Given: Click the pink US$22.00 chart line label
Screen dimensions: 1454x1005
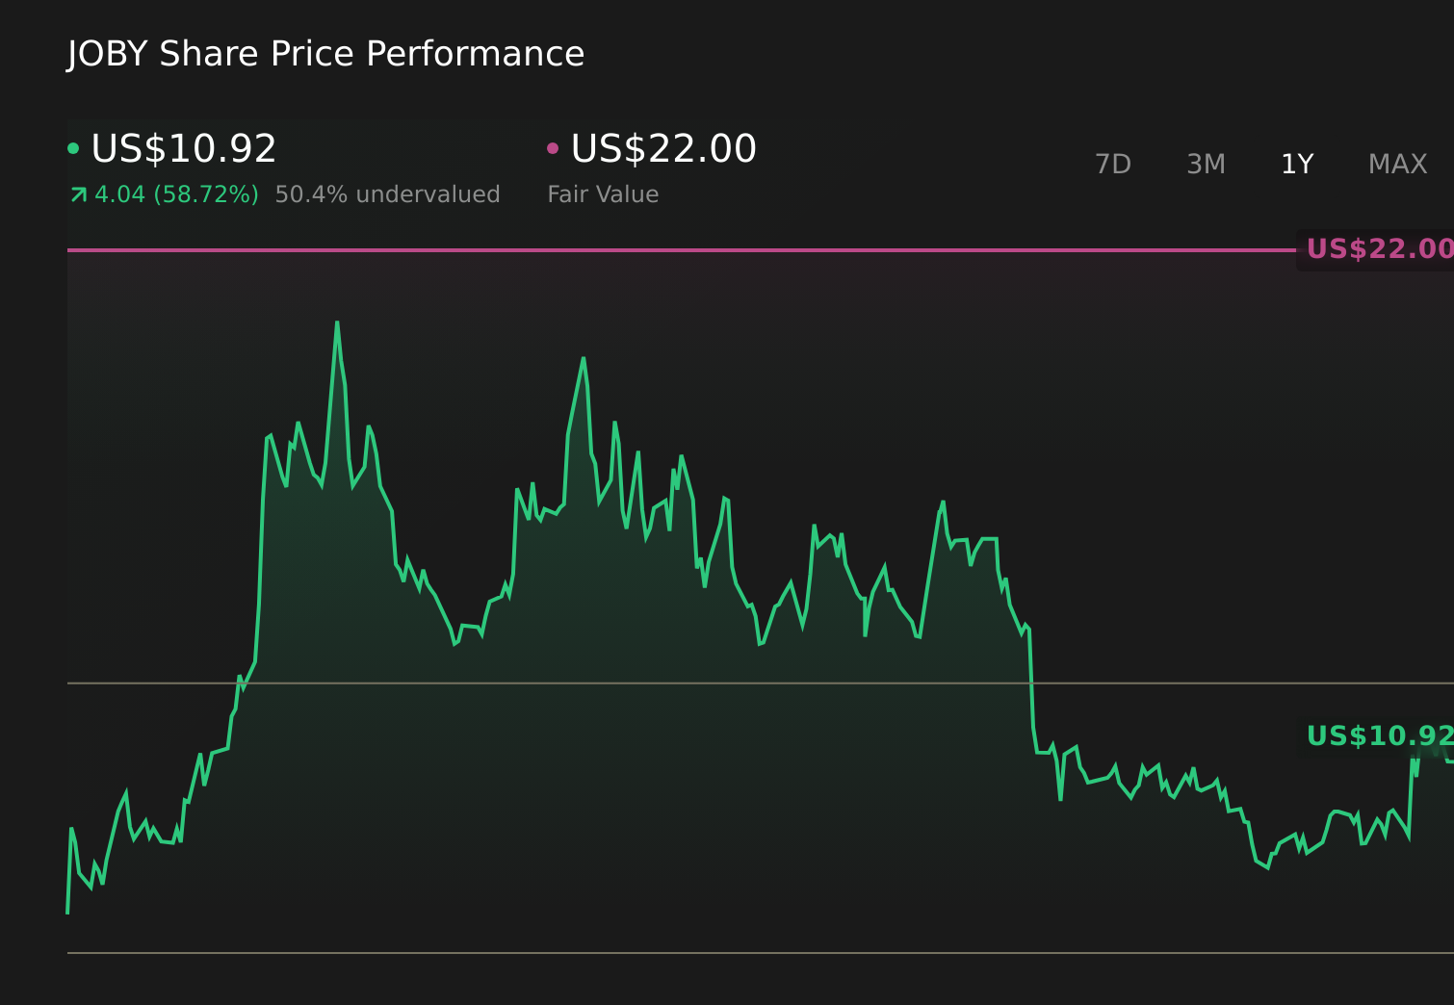Looking at the screenshot, I should tap(1379, 249).
